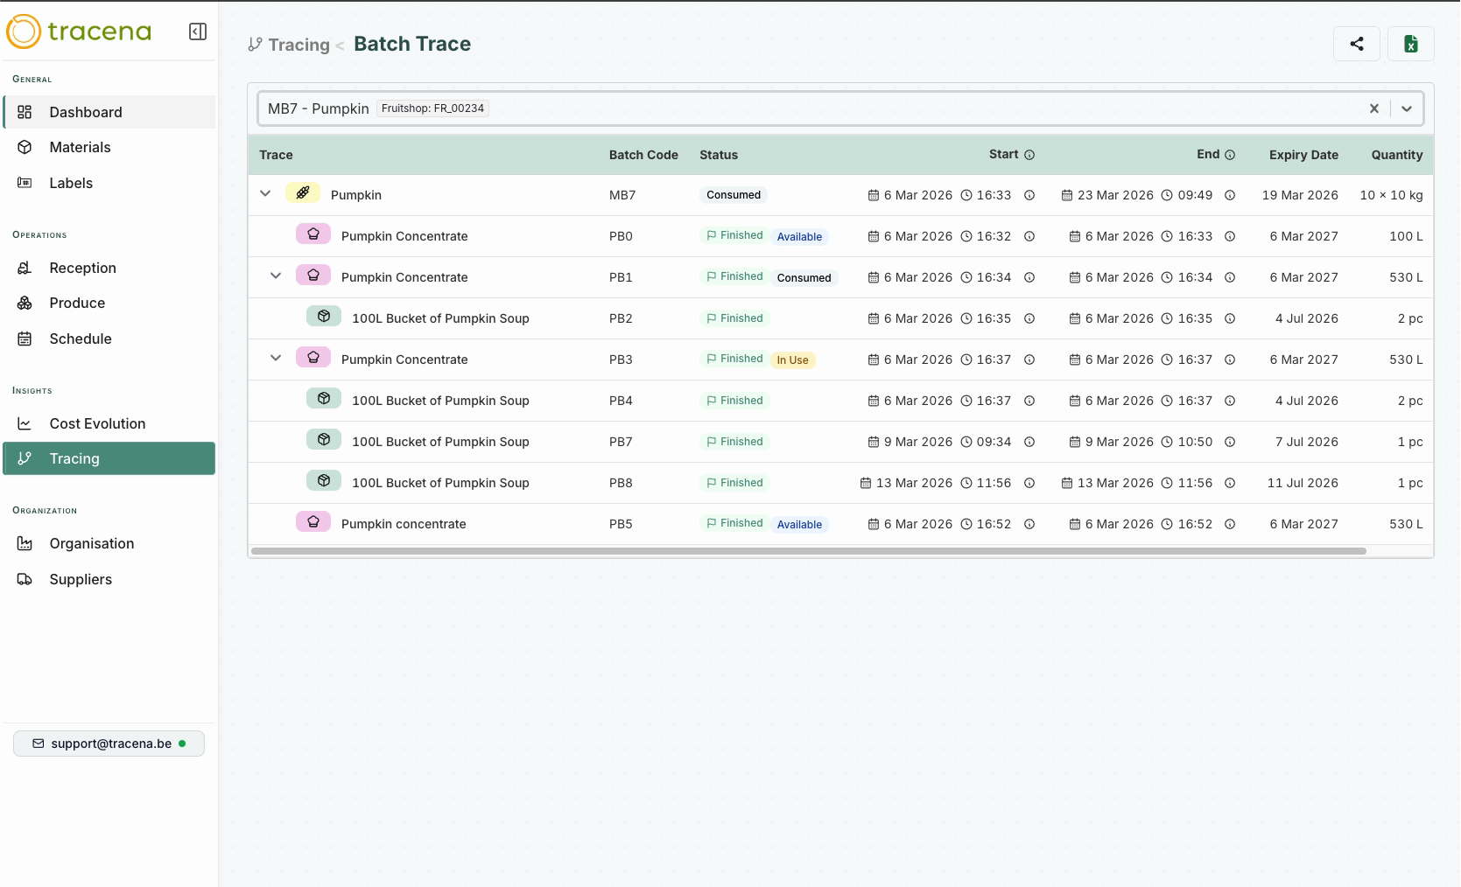The height and width of the screenshot is (887, 1461).
Task: Click the tracena logo
Action: [x=80, y=31]
